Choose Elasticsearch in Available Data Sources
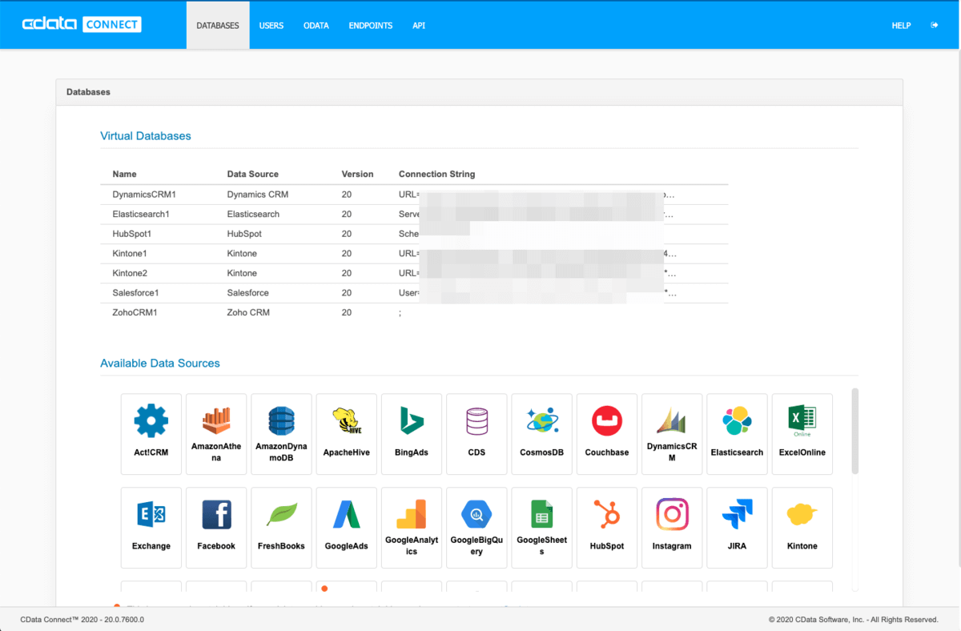 pos(737,434)
